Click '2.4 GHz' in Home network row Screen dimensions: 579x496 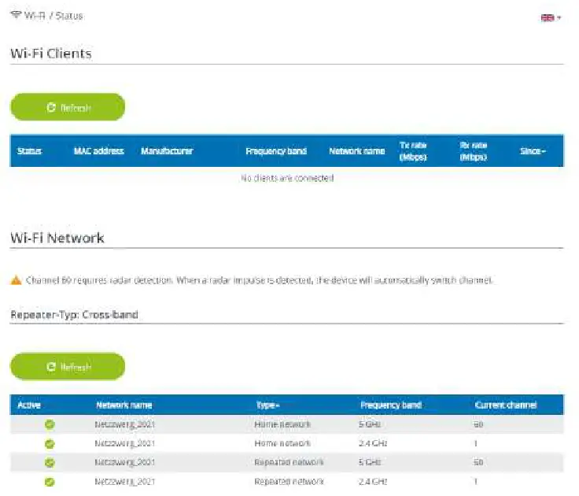(x=373, y=443)
